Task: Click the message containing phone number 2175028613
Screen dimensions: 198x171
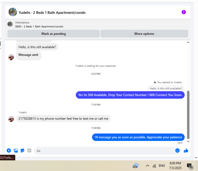Action: pos(63,119)
